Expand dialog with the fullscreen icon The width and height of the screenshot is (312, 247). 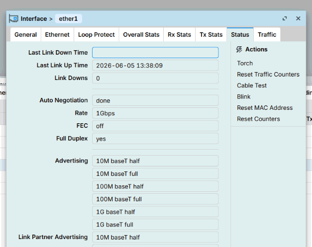coord(285,18)
